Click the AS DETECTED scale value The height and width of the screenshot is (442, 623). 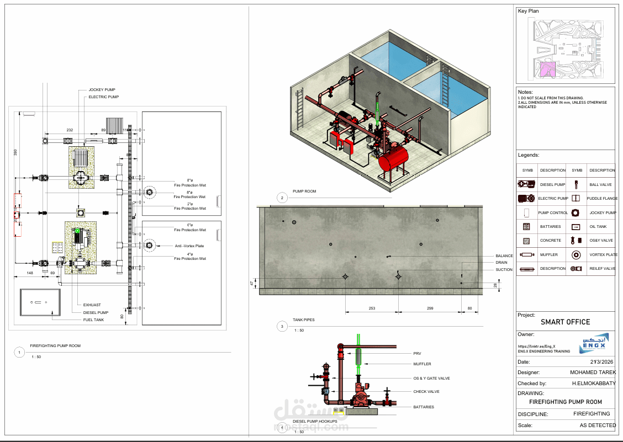coord(598,425)
